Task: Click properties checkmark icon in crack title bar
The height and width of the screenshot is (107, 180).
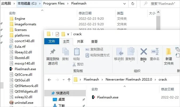Action: coord(57,34)
